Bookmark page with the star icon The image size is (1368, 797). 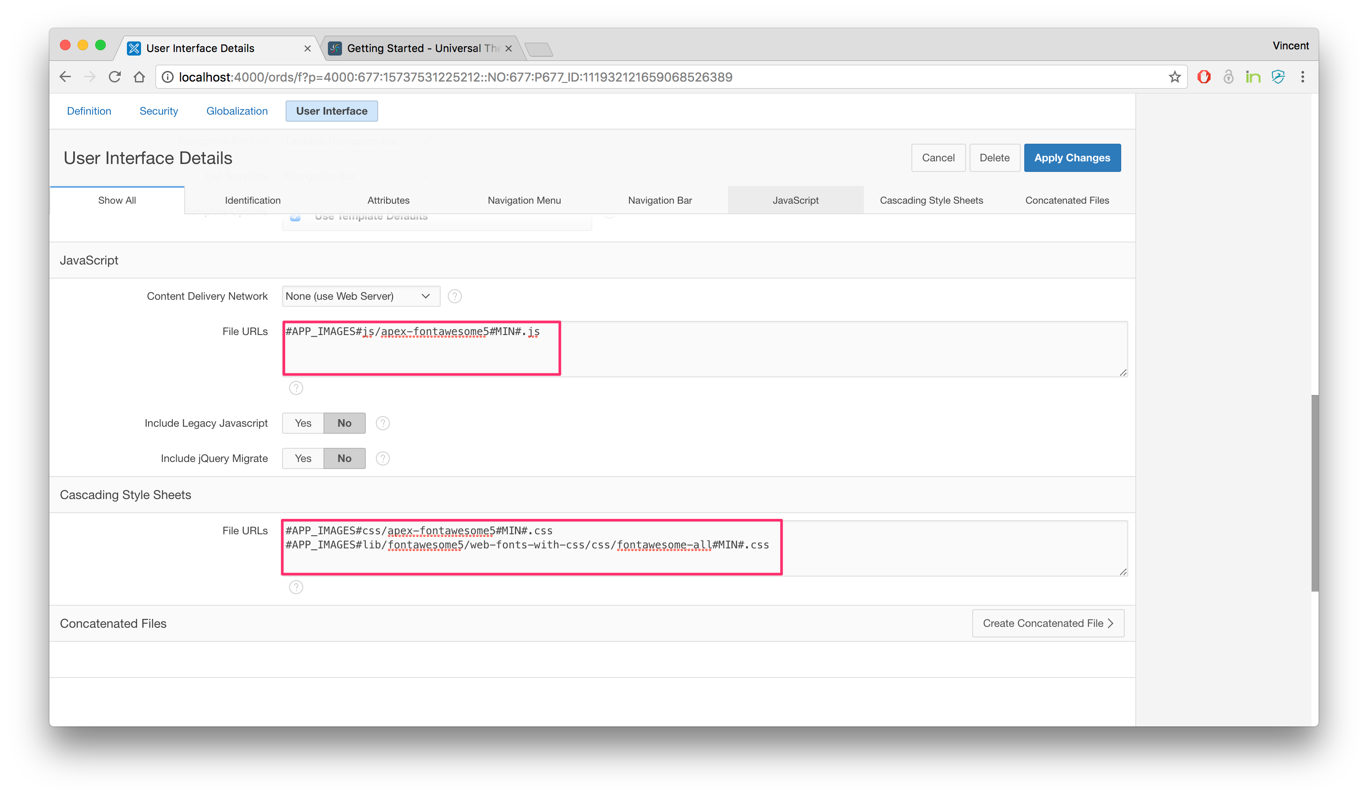coord(1174,77)
